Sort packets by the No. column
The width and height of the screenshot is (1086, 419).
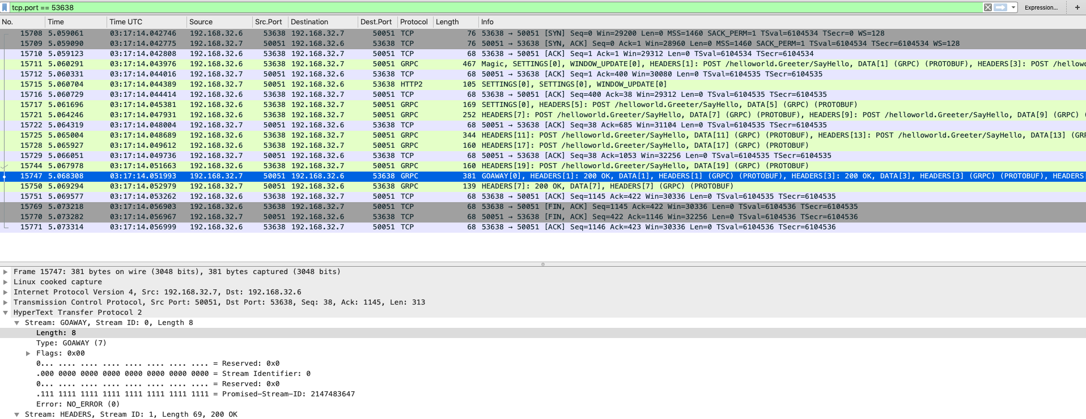coord(23,22)
